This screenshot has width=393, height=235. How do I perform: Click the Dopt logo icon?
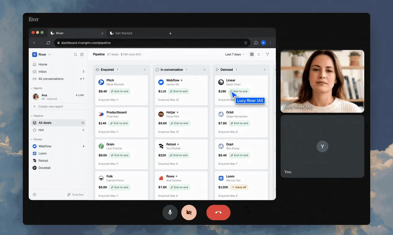pos(221,146)
